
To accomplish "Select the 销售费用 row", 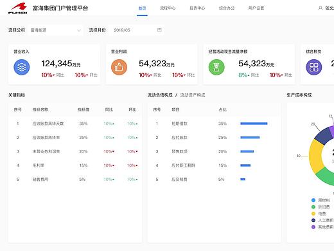I will [75, 180].
